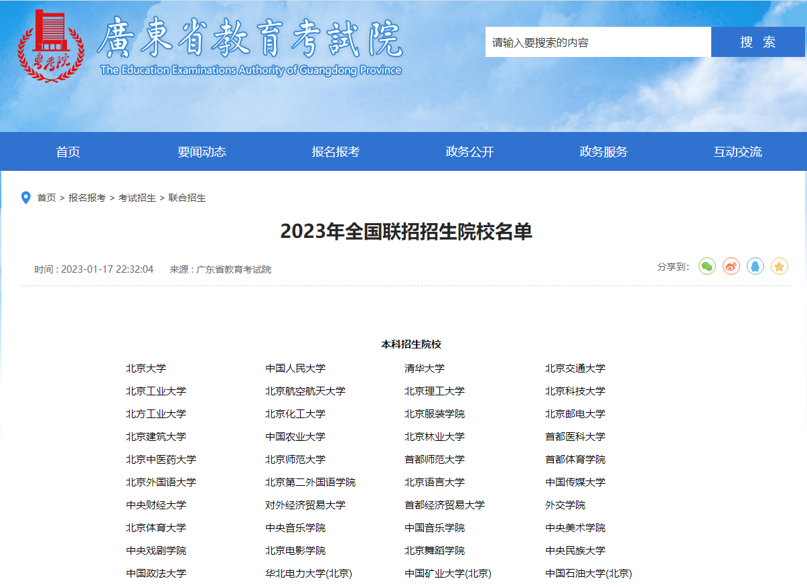Image resolution: width=807 pixels, height=587 pixels.
Task: Select 北京师范大学 in the list
Action: [x=295, y=460]
